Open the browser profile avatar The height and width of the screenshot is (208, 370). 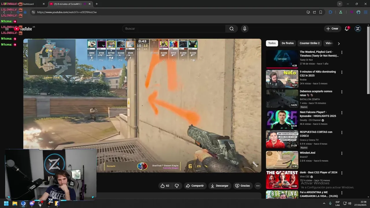(x=358, y=12)
